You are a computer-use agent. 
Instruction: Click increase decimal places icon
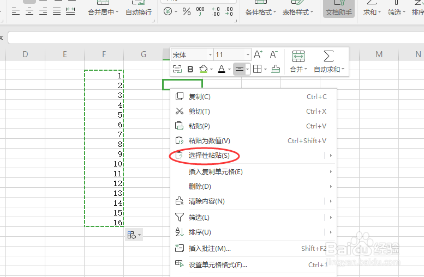[x=216, y=11]
